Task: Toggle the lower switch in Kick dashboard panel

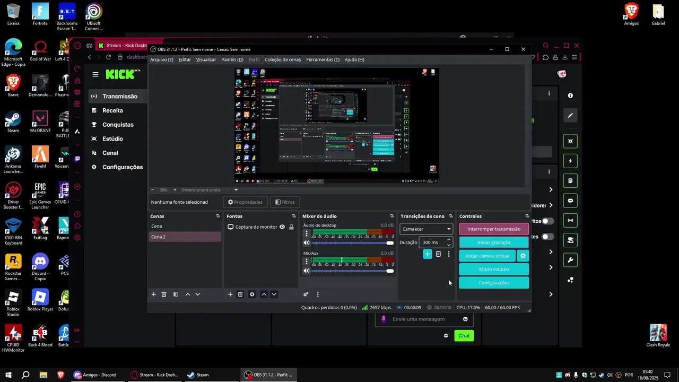Action: [547, 237]
